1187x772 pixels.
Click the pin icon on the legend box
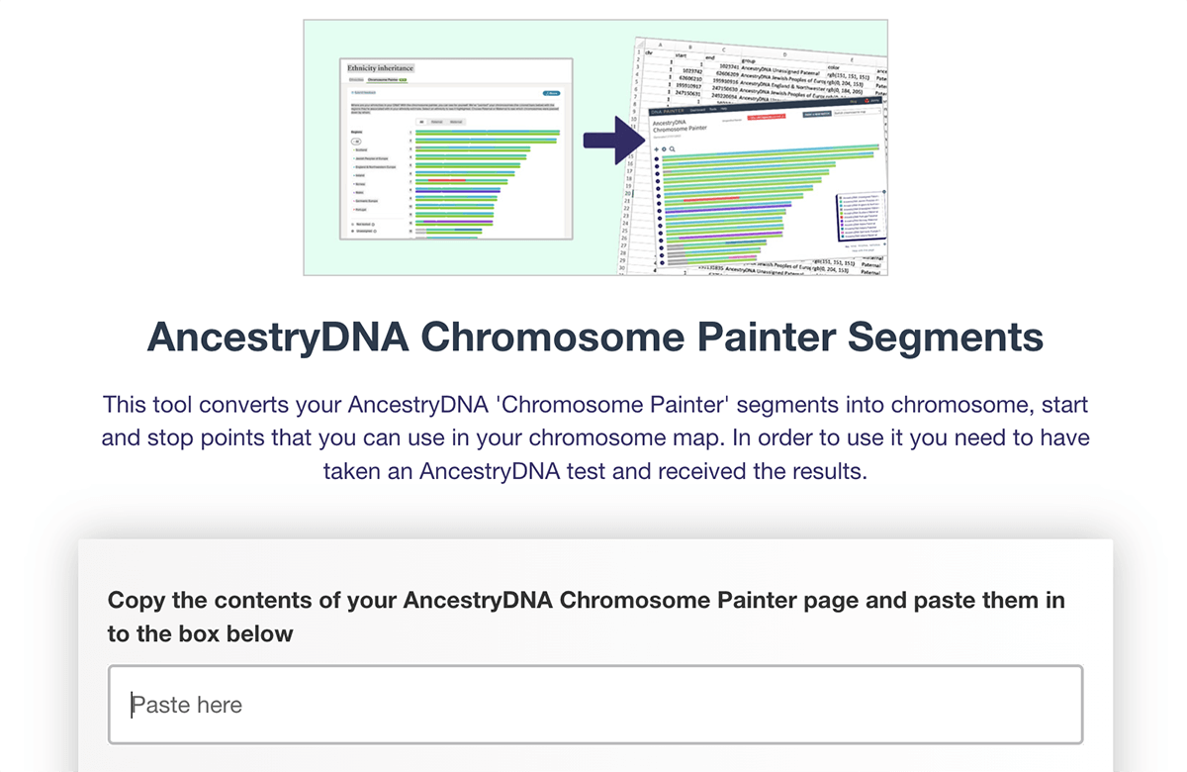885,191
